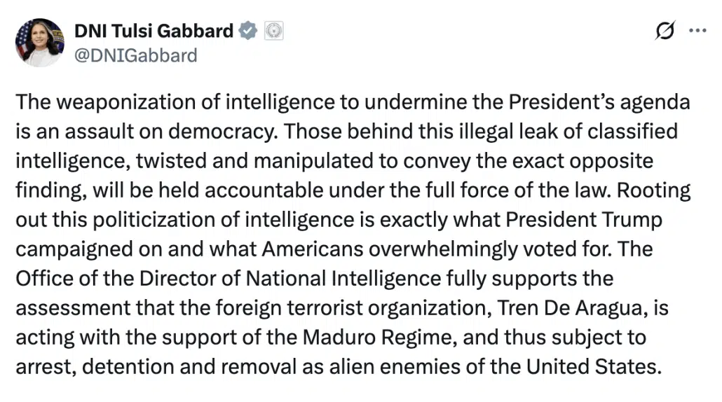Click the square affiliation seal badge
The width and height of the screenshot is (722, 402).
(273, 32)
